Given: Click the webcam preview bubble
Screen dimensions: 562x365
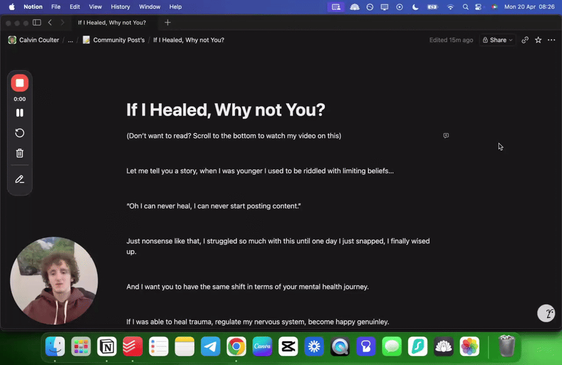Looking at the screenshot, I should click(54, 280).
